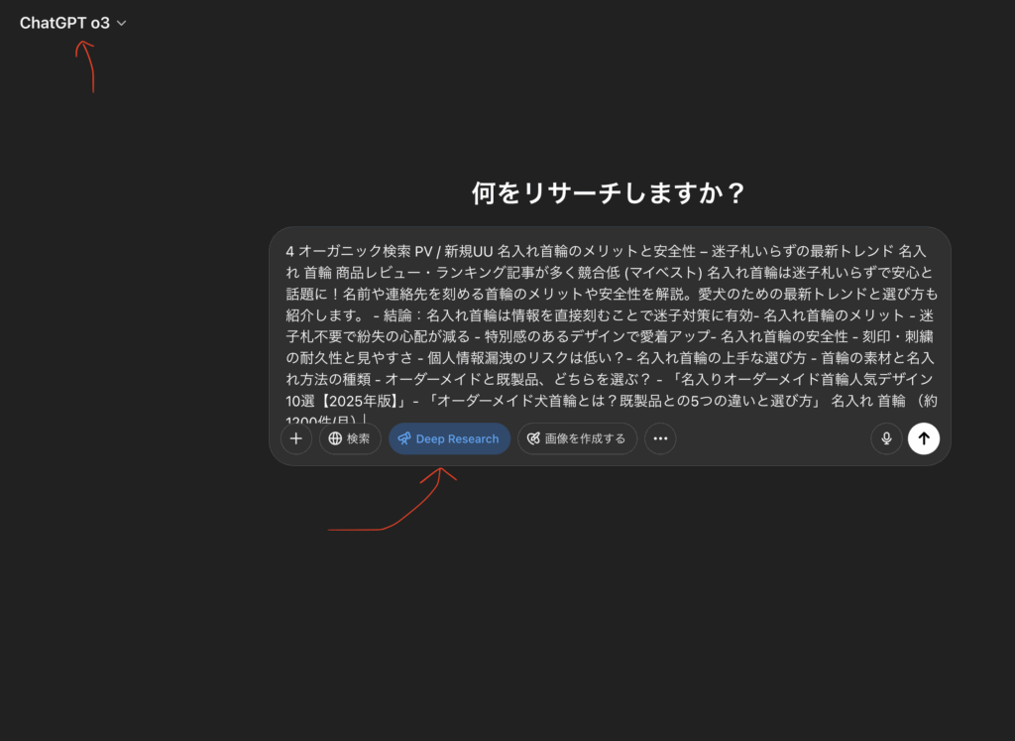
Task: Click the Deep Research text label
Action: [457, 438]
